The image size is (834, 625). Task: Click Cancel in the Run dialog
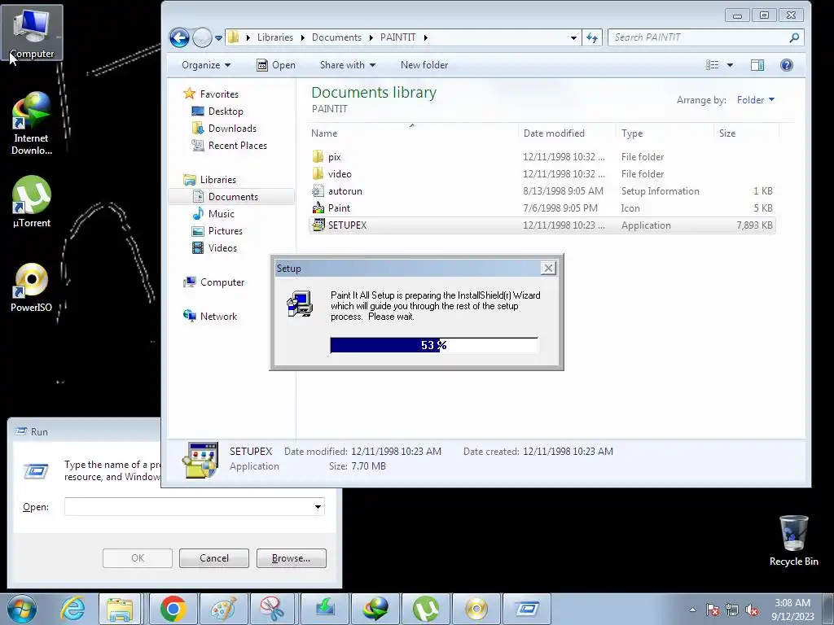214,558
